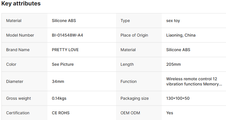Click the 0.14kgs gross weight value
Image resolution: width=226 pixels, height=120 pixels.
point(59,98)
